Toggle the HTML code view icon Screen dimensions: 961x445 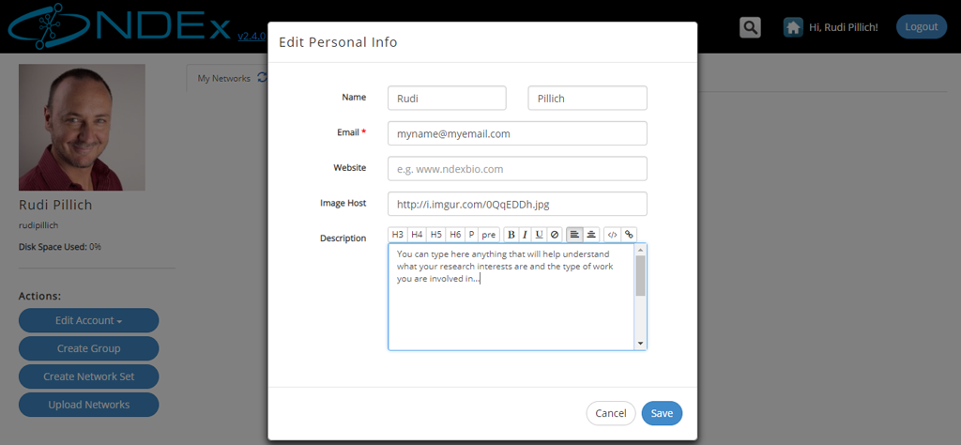pos(612,234)
